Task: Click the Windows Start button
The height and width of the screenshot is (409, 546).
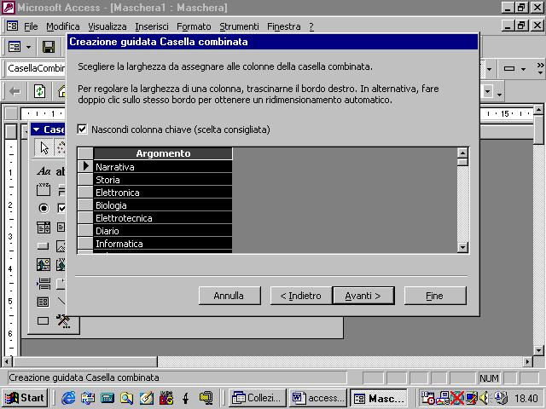Action: coord(25,398)
